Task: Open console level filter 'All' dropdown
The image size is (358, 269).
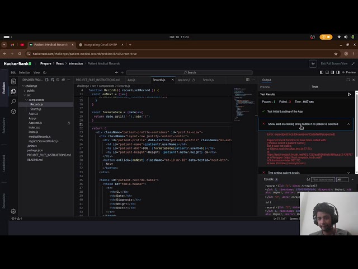Action: point(342,179)
